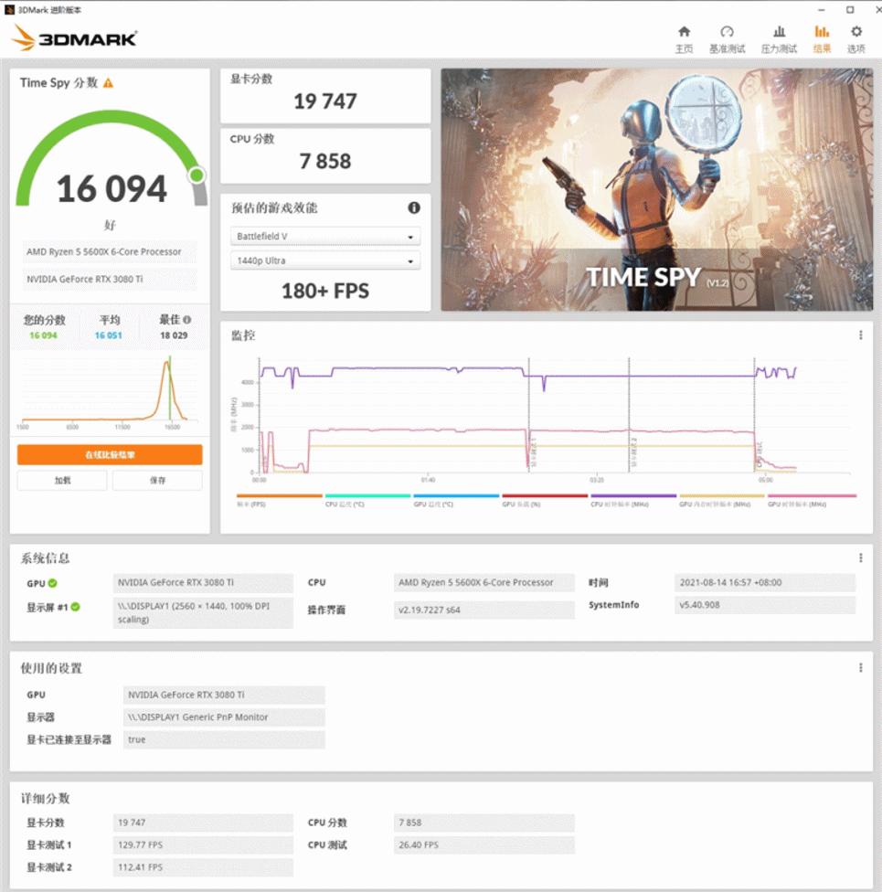
Task: Click the green GPU status check icon
Action: (x=52, y=582)
